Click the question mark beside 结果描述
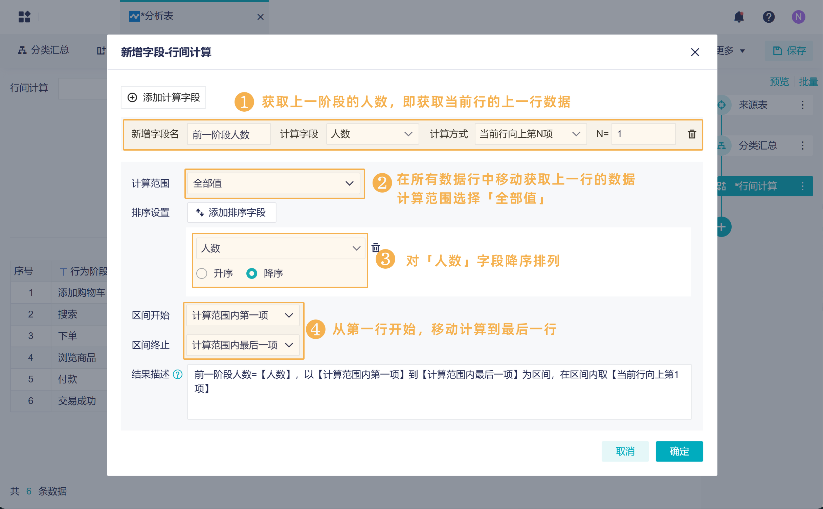The image size is (823, 509). point(177,374)
